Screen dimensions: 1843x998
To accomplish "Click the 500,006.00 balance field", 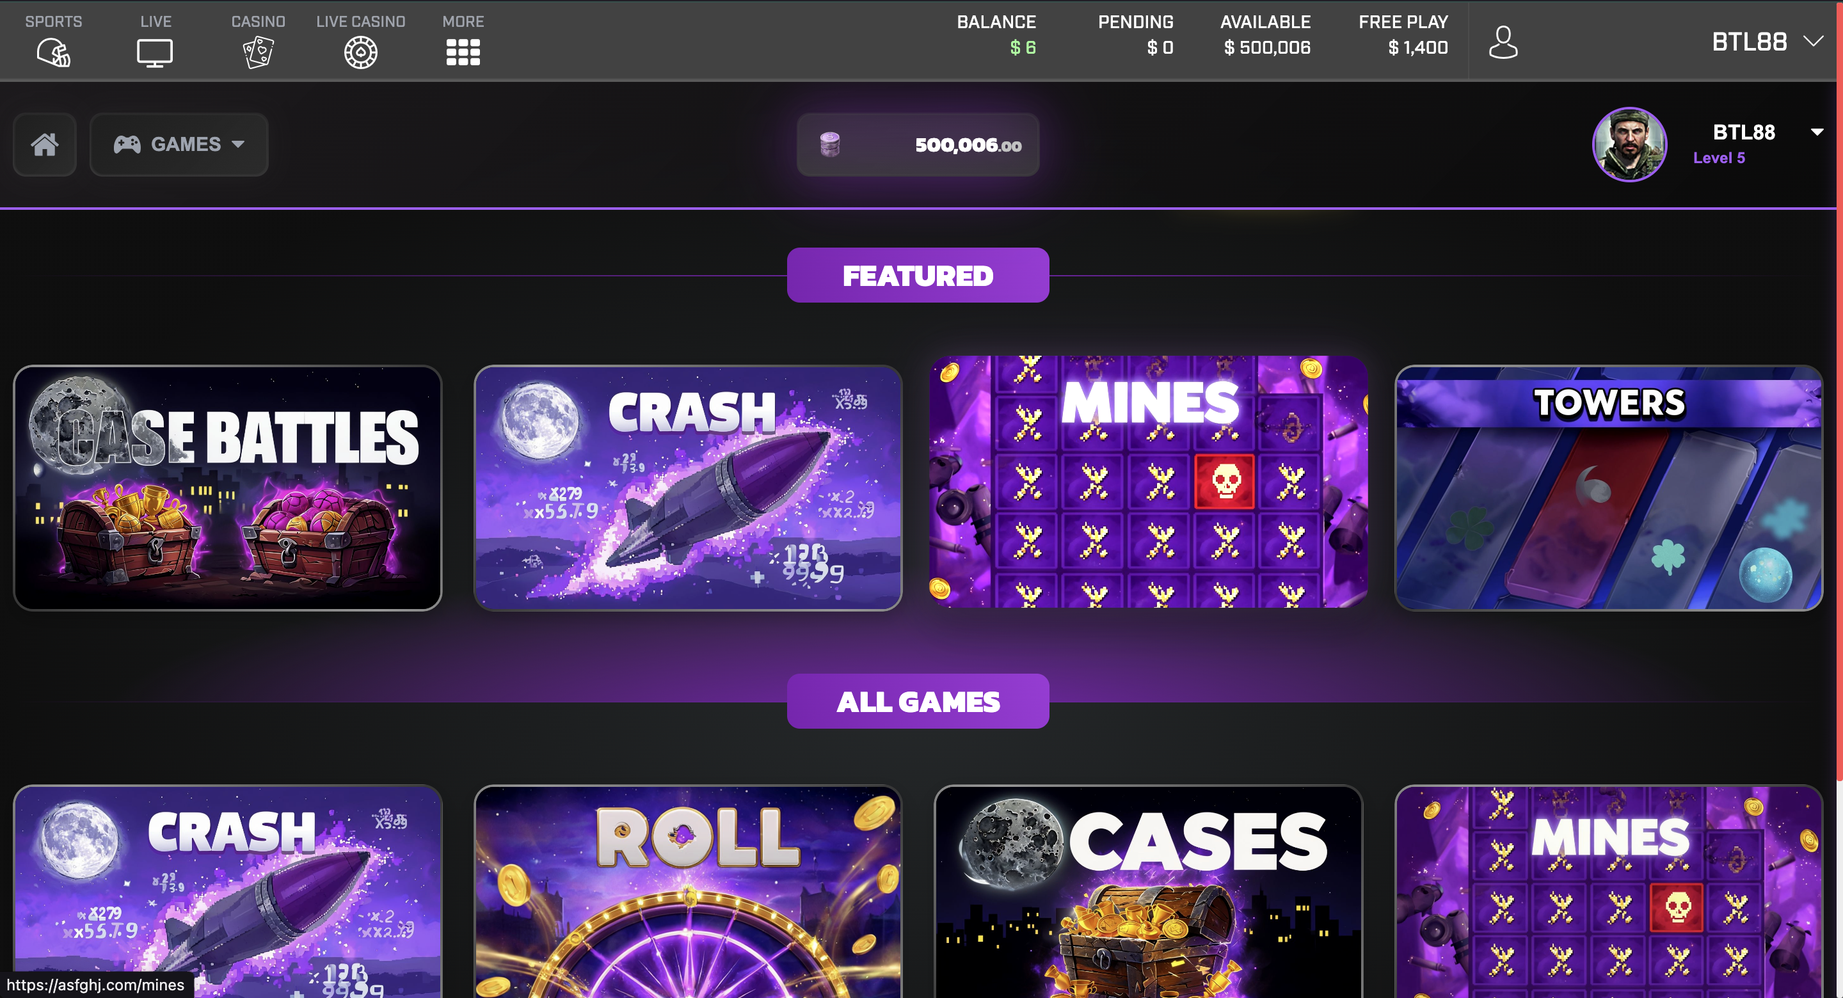I will (918, 145).
